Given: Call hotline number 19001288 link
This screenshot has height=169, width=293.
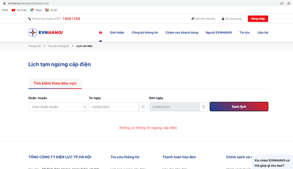Looking at the screenshot, I should [x=71, y=19].
